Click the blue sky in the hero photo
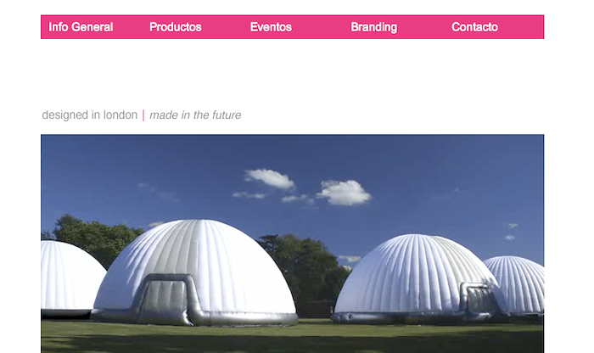The height and width of the screenshot is (353, 594). tap(435, 171)
